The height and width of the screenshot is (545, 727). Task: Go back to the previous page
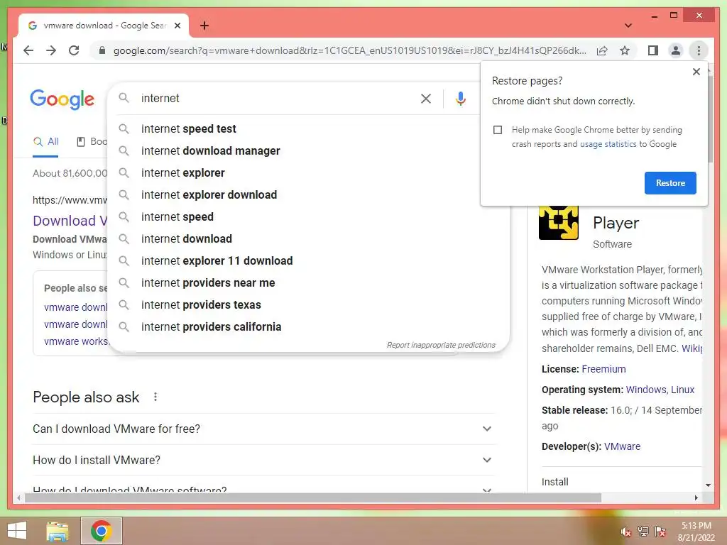(28, 50)
